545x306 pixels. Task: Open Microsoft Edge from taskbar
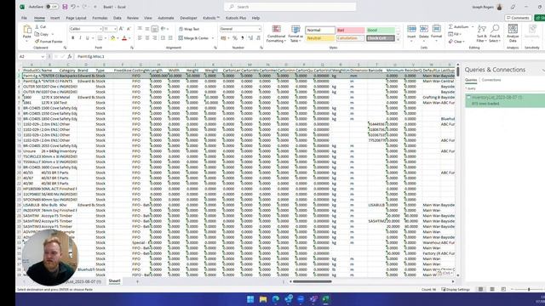tap(276, 299)
